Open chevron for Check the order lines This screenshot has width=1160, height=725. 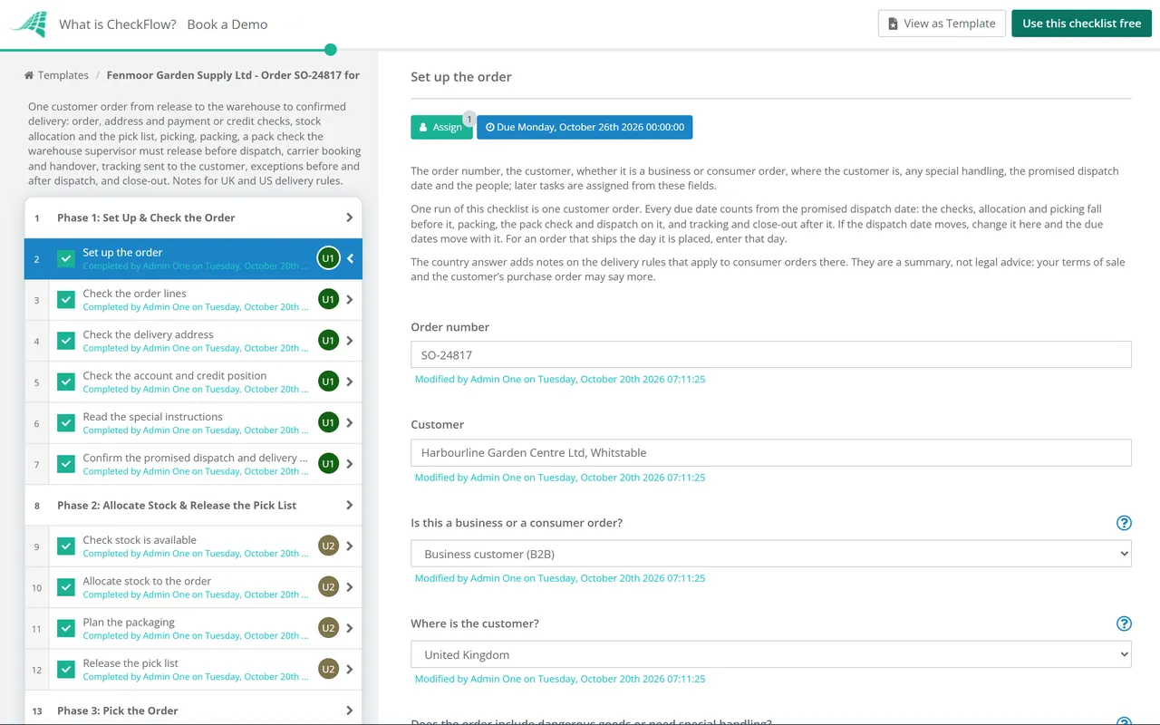tap(350, 299)
